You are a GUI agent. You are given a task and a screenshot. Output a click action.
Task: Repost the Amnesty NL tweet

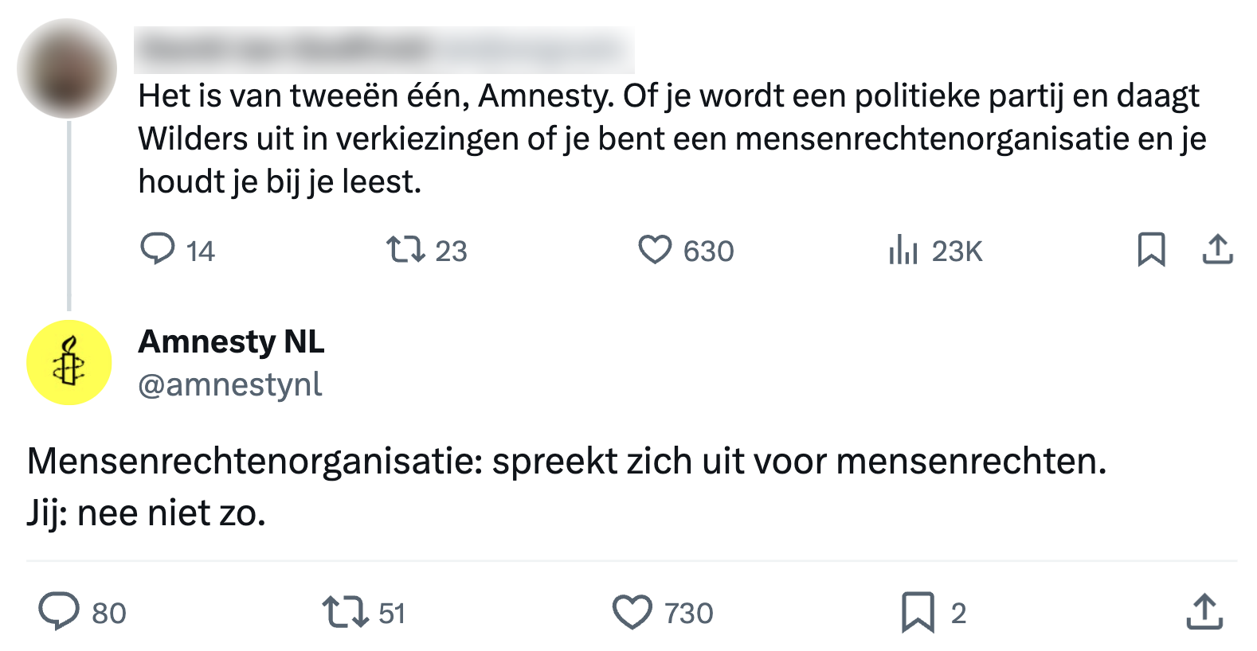(345, 613)
